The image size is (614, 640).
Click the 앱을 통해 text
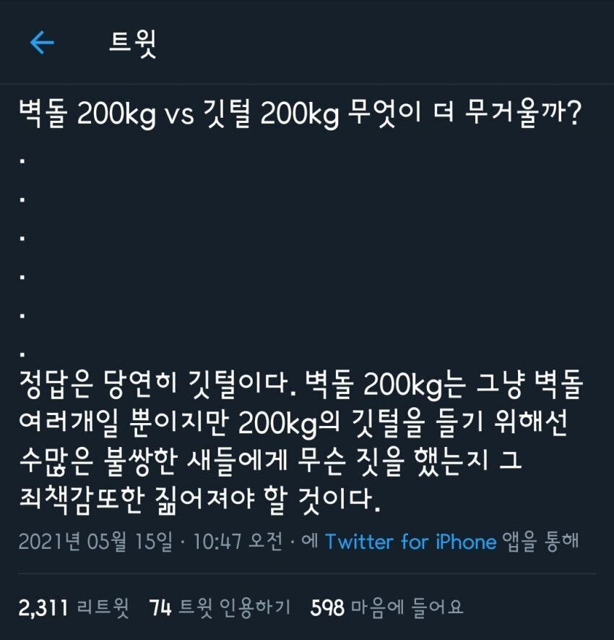point(540,542)
